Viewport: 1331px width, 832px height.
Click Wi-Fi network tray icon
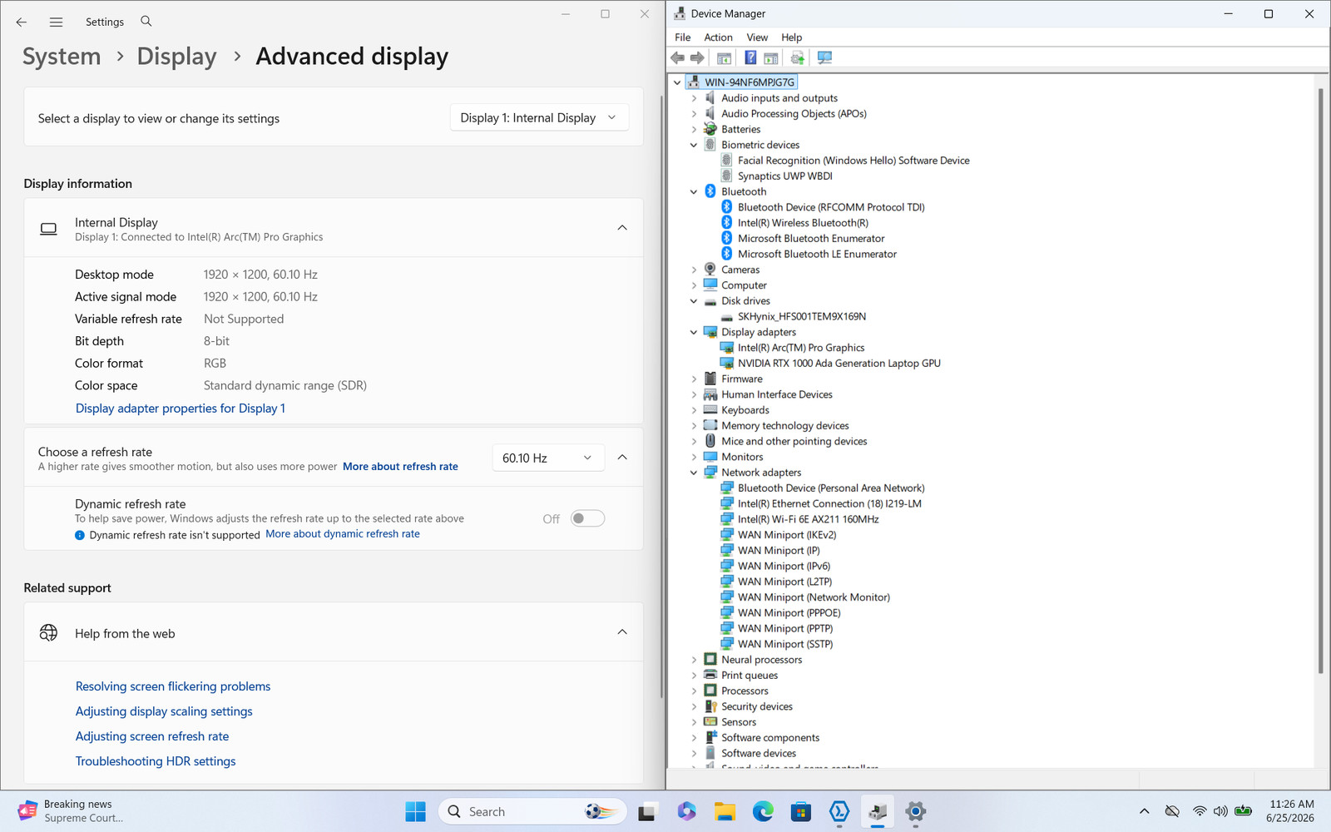click(x=1199, y=811)
